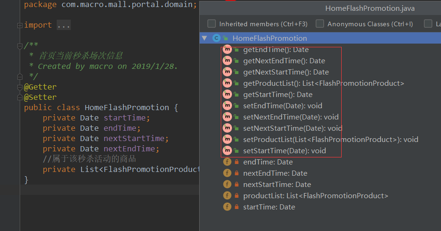Click nextEndTime field name in code
441x231 pixels.
point(129,149)
